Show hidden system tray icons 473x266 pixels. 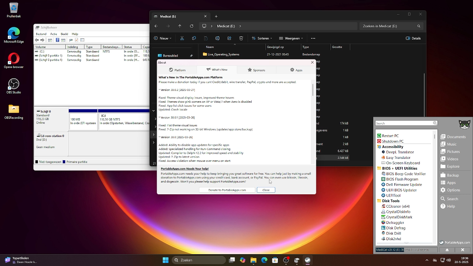click(427, 260)
